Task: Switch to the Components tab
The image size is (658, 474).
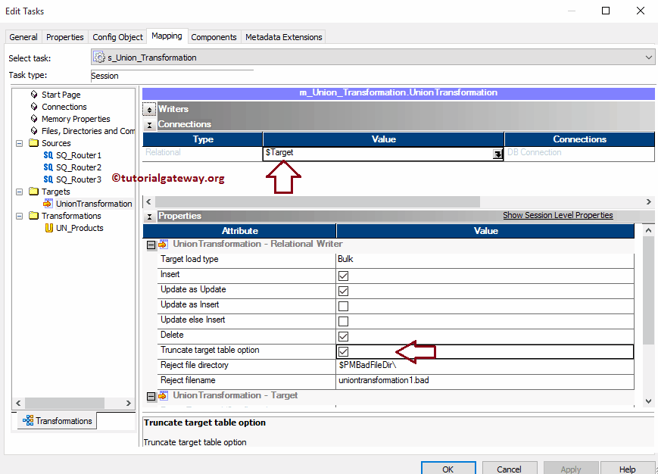Action: pyautogui.click(x=214, y=36)
